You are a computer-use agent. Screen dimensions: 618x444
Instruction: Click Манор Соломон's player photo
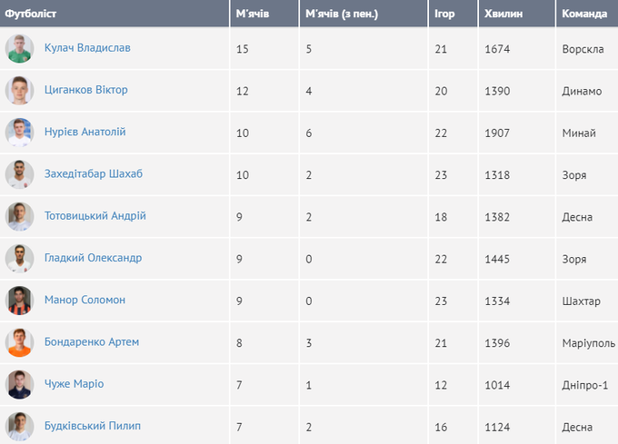point(19,301)
